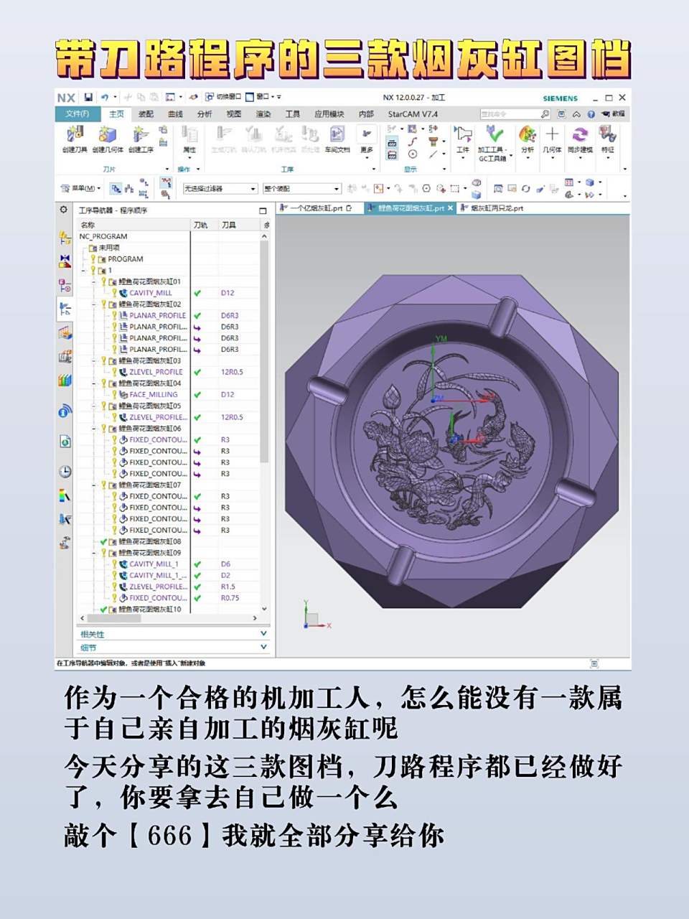This screenshot has height=919, width=689.
Task: Switch to the 一个亿烟灰缸.prt tab
Action: coord(316,208)
